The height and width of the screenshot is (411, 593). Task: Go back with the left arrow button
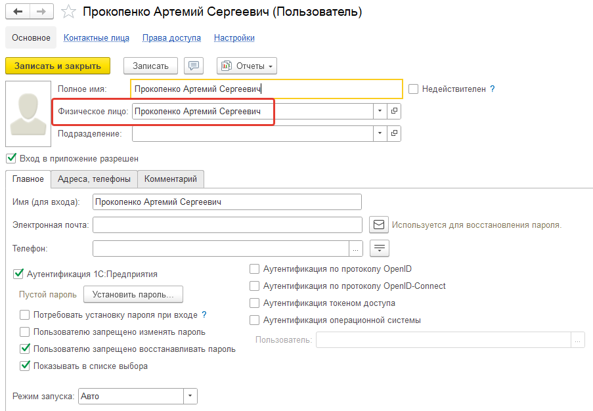(18, 12)
